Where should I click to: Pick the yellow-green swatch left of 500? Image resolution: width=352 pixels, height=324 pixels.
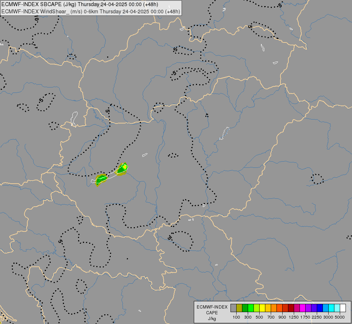pos(257,308)
